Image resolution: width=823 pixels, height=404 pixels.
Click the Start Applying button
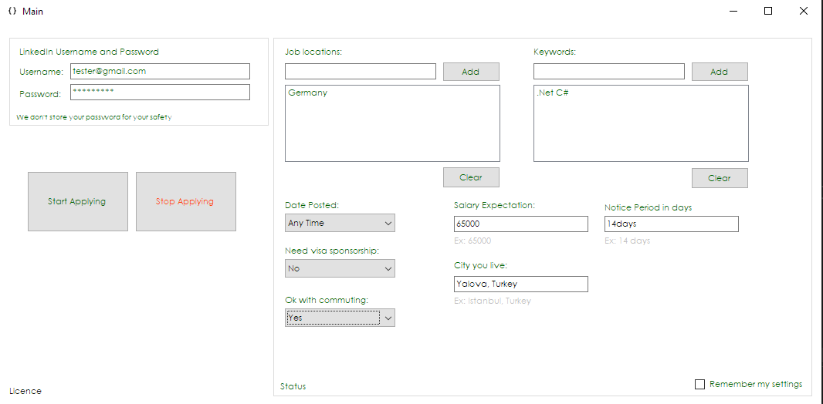[78, 201]
